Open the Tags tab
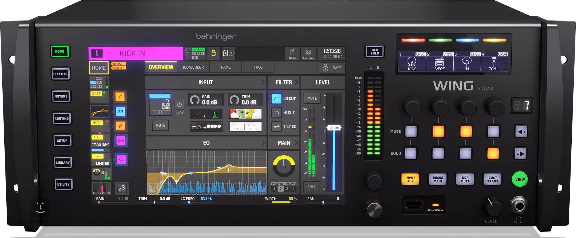Viewport: 576px width, 238px height. pyautogui.click(x=258, y=67)
